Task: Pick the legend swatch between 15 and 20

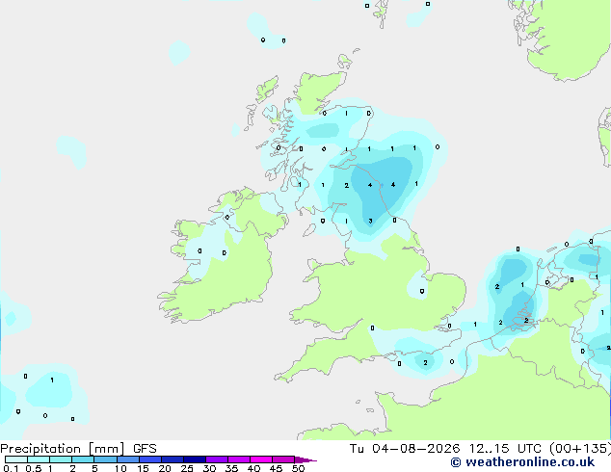Action: [x=150, y=459]
